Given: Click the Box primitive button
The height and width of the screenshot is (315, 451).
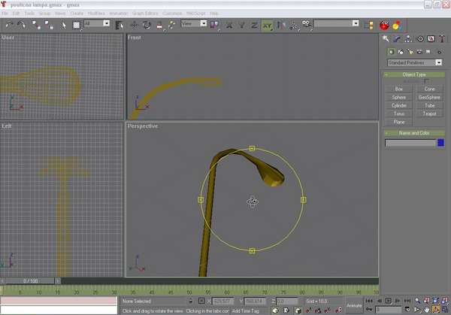Looking at the screenshot, I should 398,89.
